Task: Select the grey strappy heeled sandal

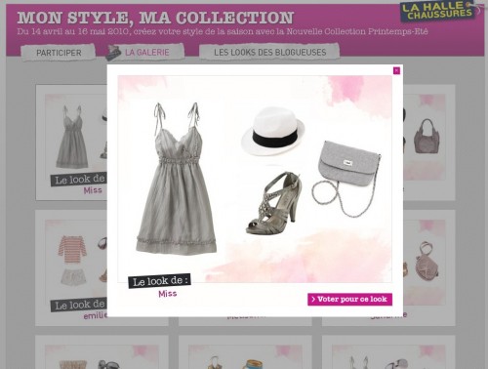Action: (273, 203)
